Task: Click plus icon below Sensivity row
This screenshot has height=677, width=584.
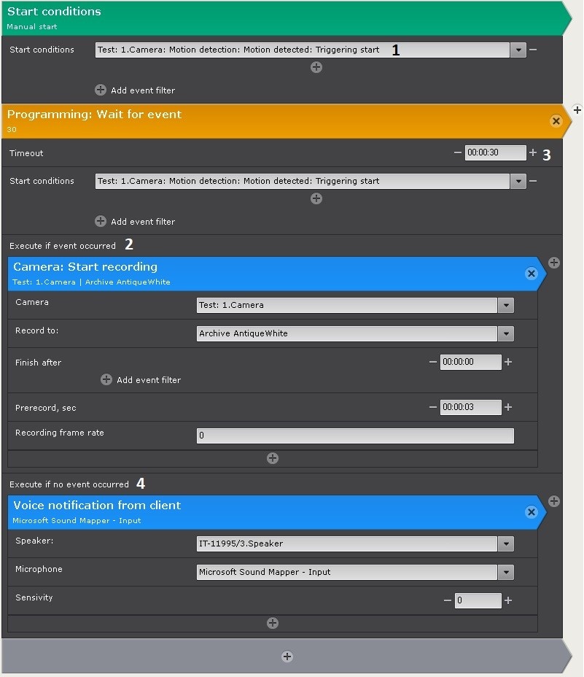Action: (273, 623)
